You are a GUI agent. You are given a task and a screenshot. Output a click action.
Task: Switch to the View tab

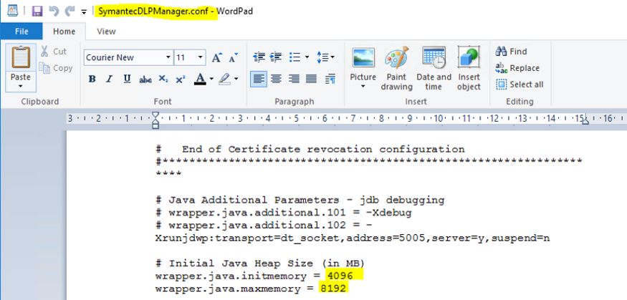pyautogui.click(x=106, y=32)
